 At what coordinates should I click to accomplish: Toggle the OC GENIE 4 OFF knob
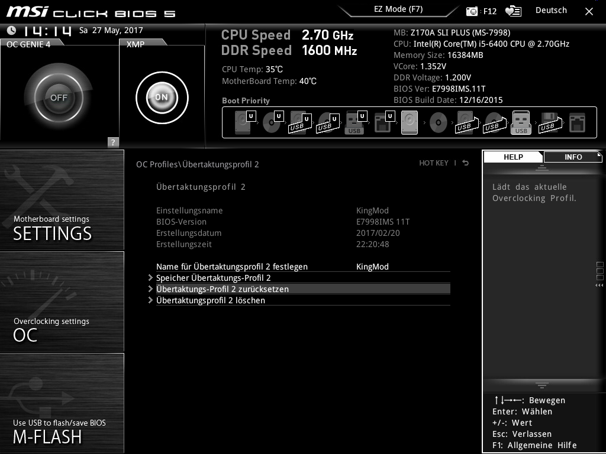59,98
